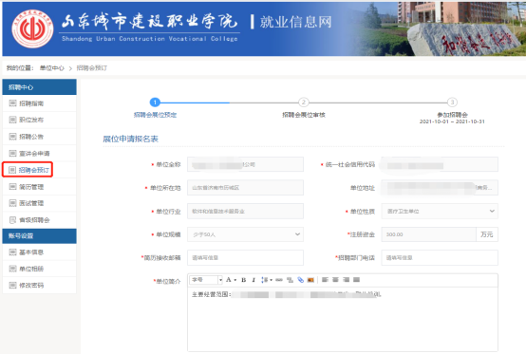
Task: Center-align text in the editor toolbar
Action: click(x=335, y=280)
